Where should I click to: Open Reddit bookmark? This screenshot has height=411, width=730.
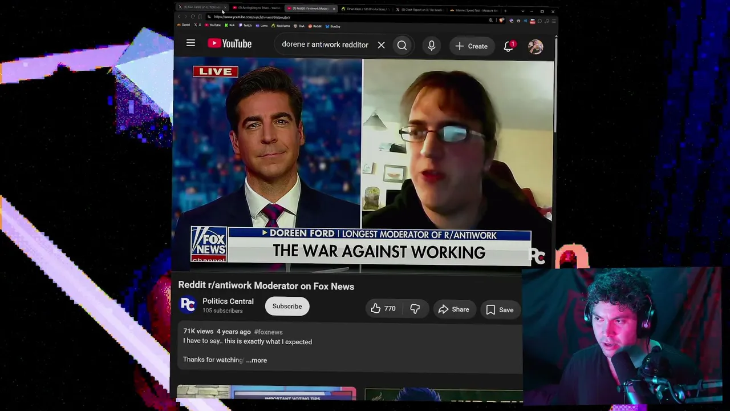(315, 26)
